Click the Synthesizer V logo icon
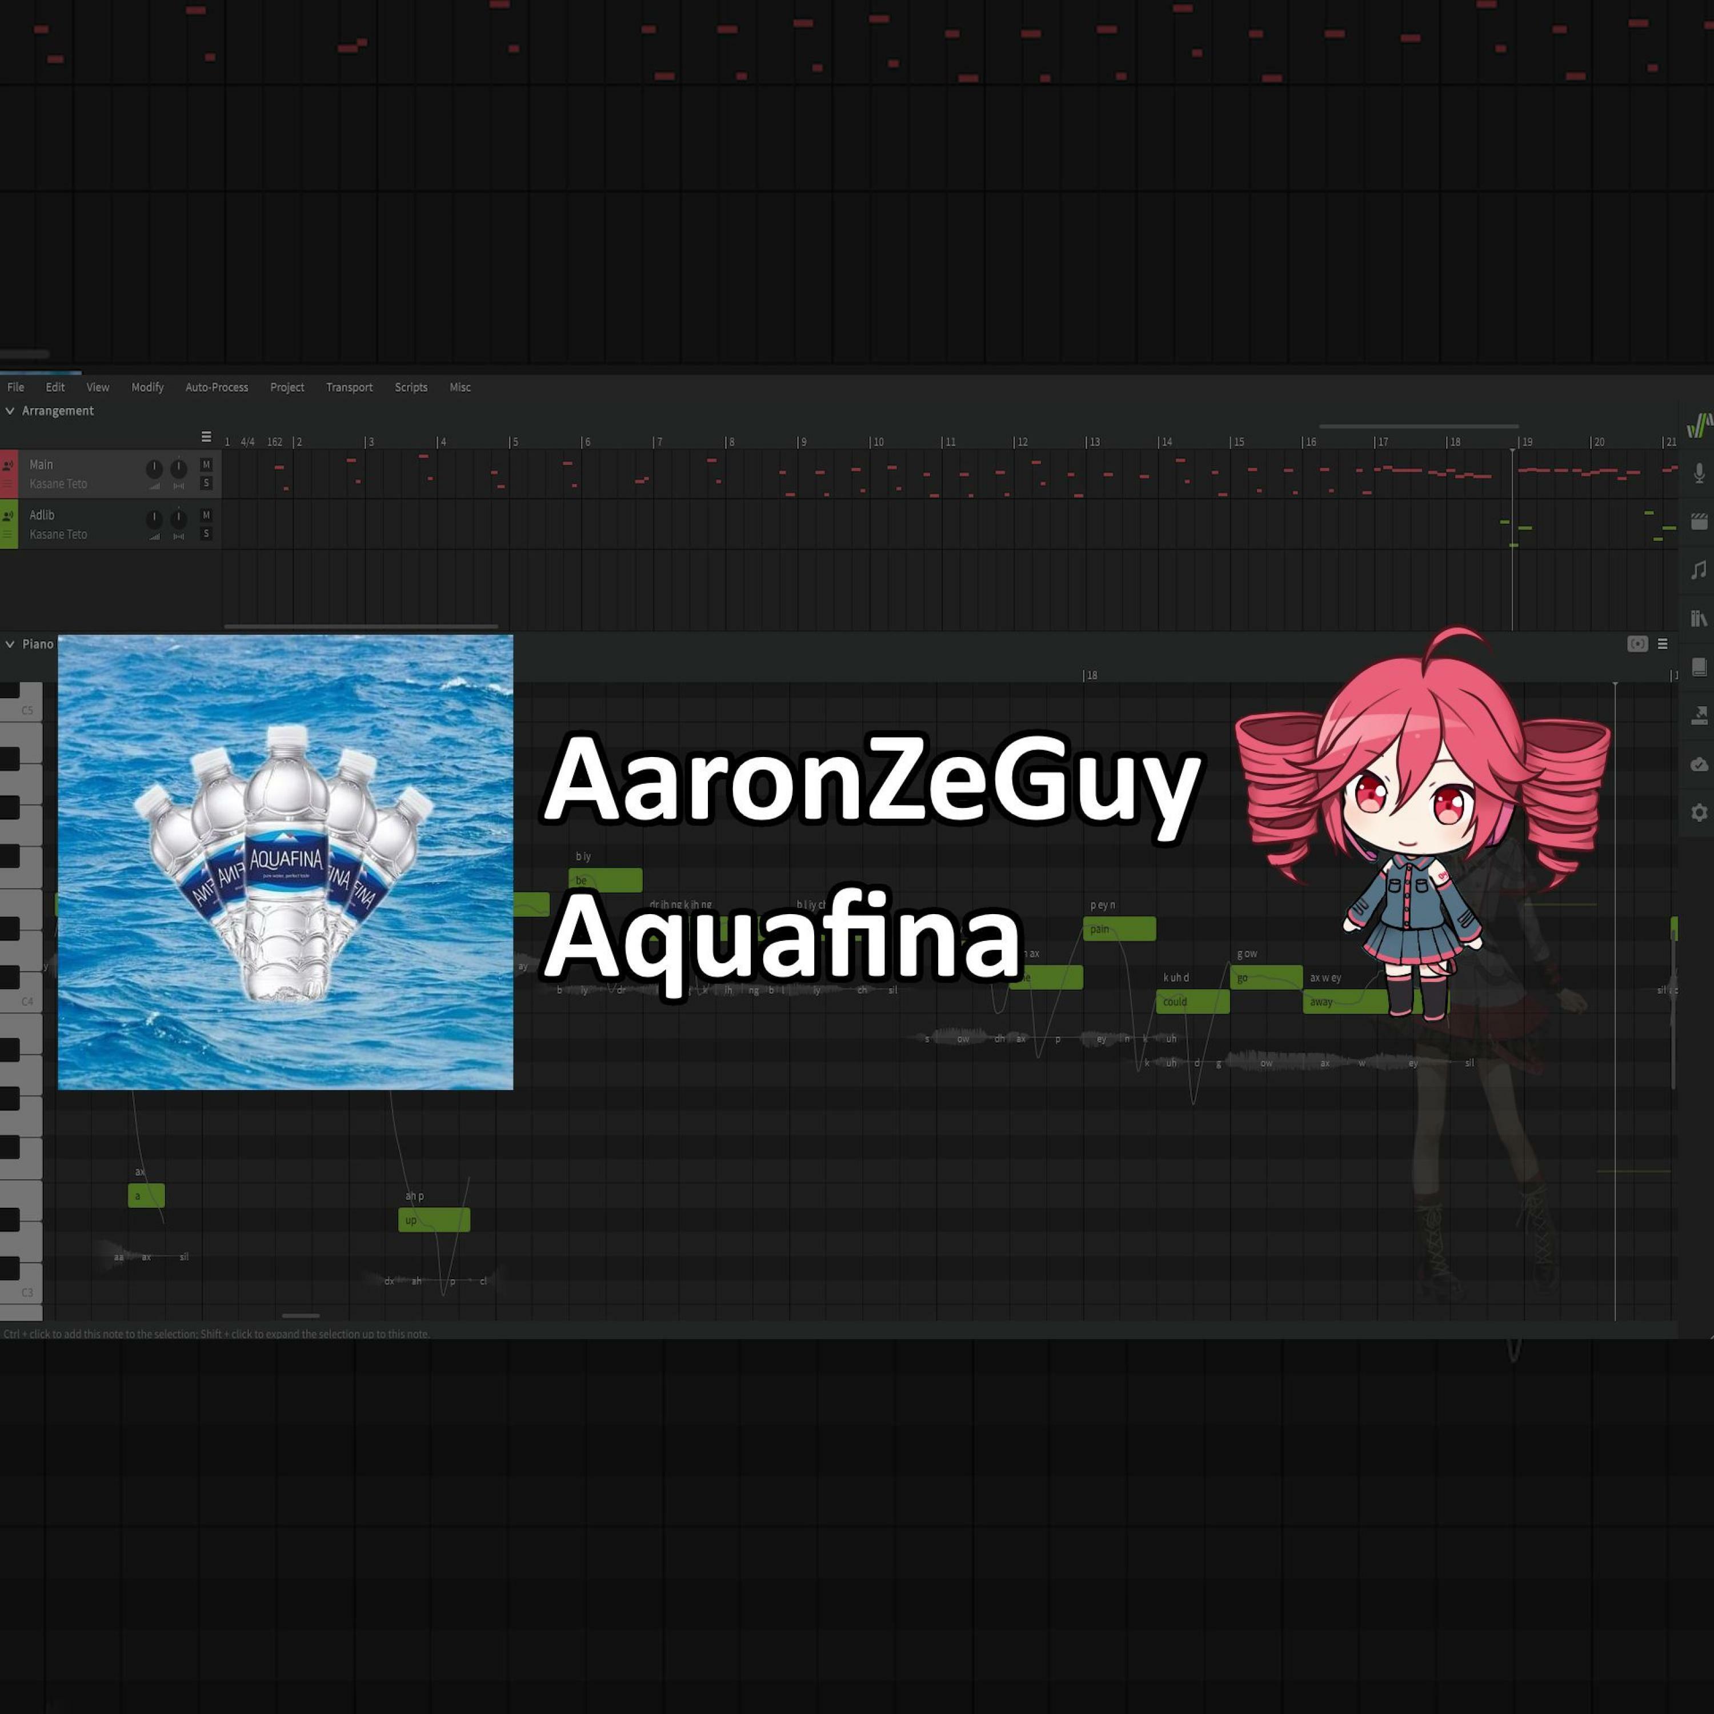This screenshot has height=1714, width=1714. point(1700,426)
